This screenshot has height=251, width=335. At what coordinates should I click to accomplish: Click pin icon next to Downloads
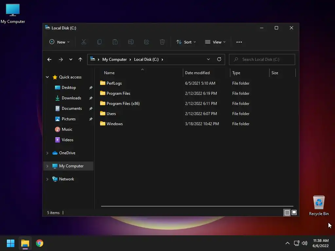tap(91, 98)
